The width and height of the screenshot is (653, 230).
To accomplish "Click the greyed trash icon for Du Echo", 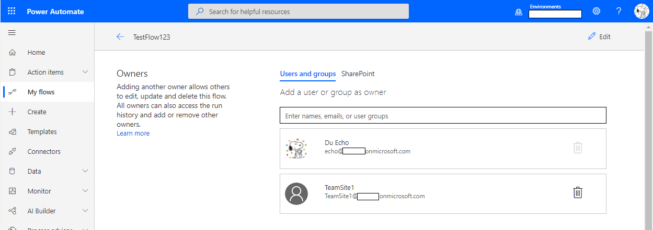I will coord(578,148).
